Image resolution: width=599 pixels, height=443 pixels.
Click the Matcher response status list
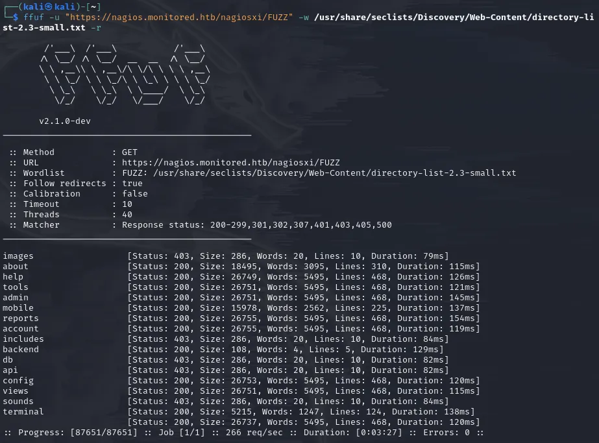(256, 225)
